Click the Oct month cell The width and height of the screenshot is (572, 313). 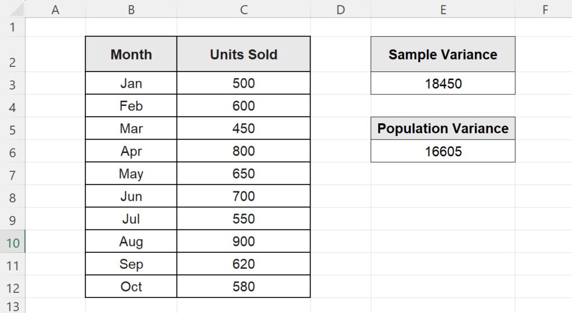pyautogui.click(x=131, y=287)
